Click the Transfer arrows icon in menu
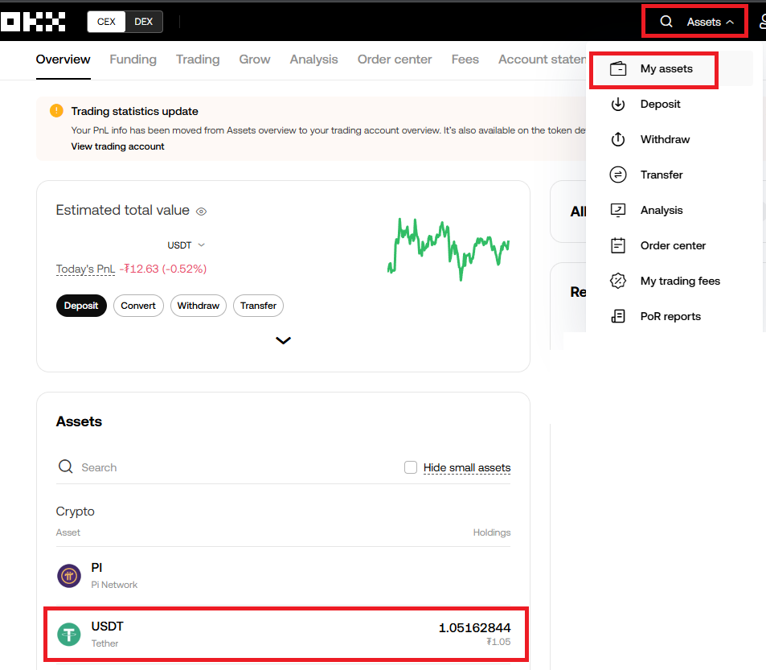The width and height of the screenshot is (766, 670). pos(618,175)
